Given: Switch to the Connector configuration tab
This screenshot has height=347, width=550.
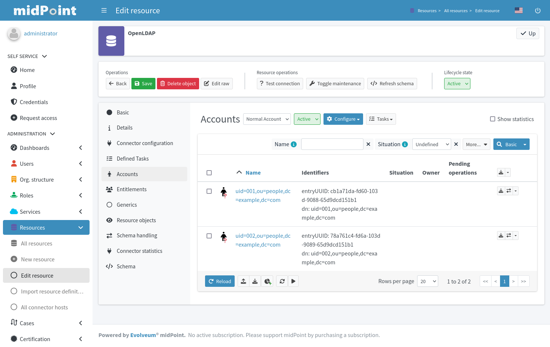Looking at the screenshot, I should pyautogui.click(x=144, y=143).
